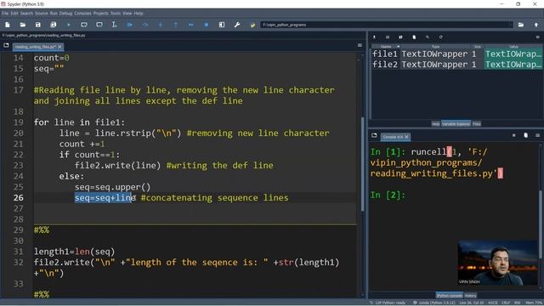Continue execution until next breakpoint
Viewport: 544px width, 306px height.
pyautogui.click(x=190, y=25)
